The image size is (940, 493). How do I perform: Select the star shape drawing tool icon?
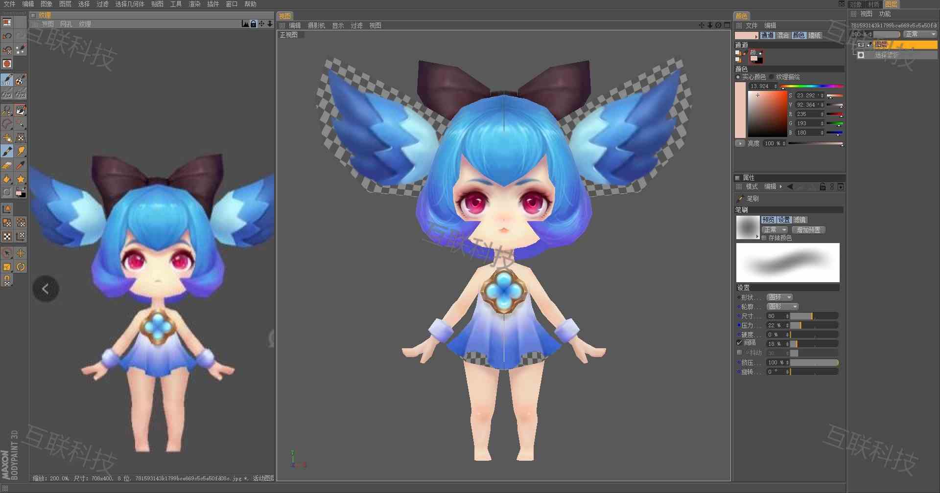click(x=20, y=179)
